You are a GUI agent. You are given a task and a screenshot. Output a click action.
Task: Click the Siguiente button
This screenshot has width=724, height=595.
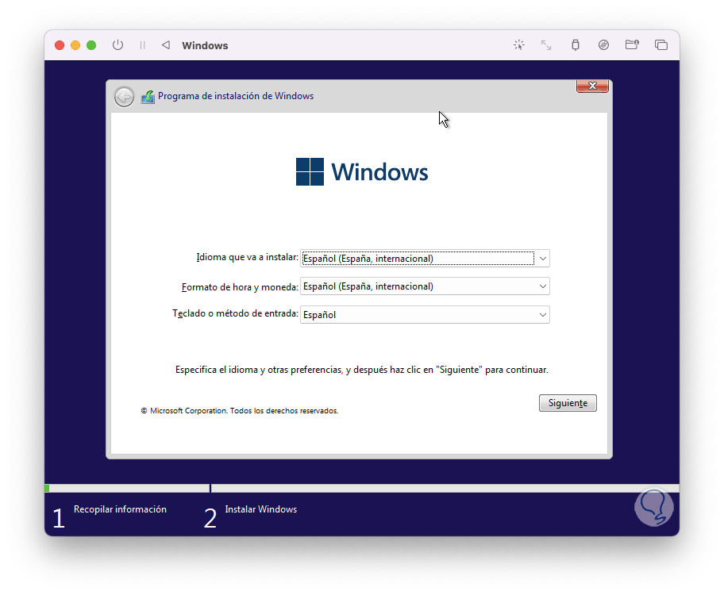point(568,403)
